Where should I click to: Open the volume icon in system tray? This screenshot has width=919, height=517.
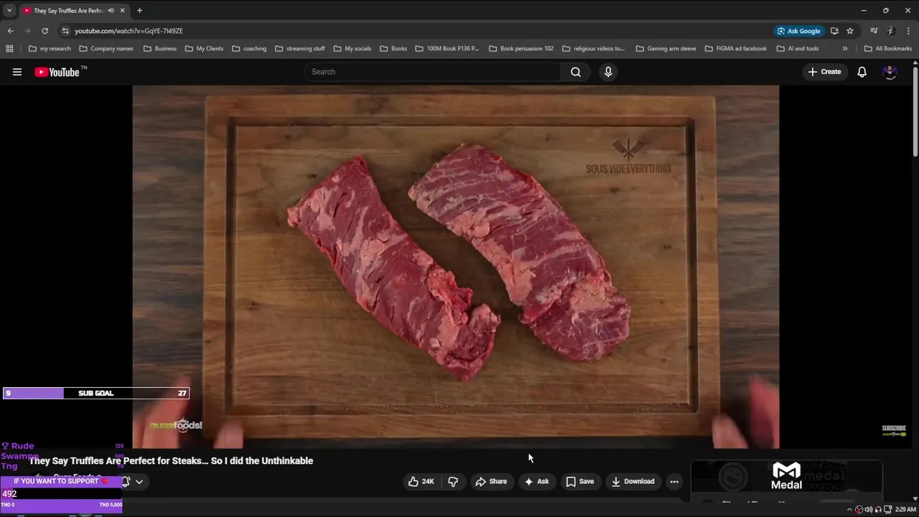[868, 510]
